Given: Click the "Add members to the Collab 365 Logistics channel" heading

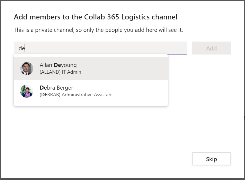Looking at the screenshot, I should tap(96, 17).
